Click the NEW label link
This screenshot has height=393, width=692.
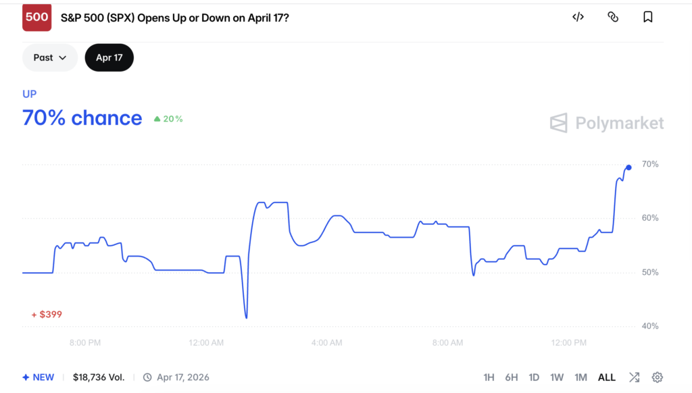pyautogui.click(x=38, y=377)
